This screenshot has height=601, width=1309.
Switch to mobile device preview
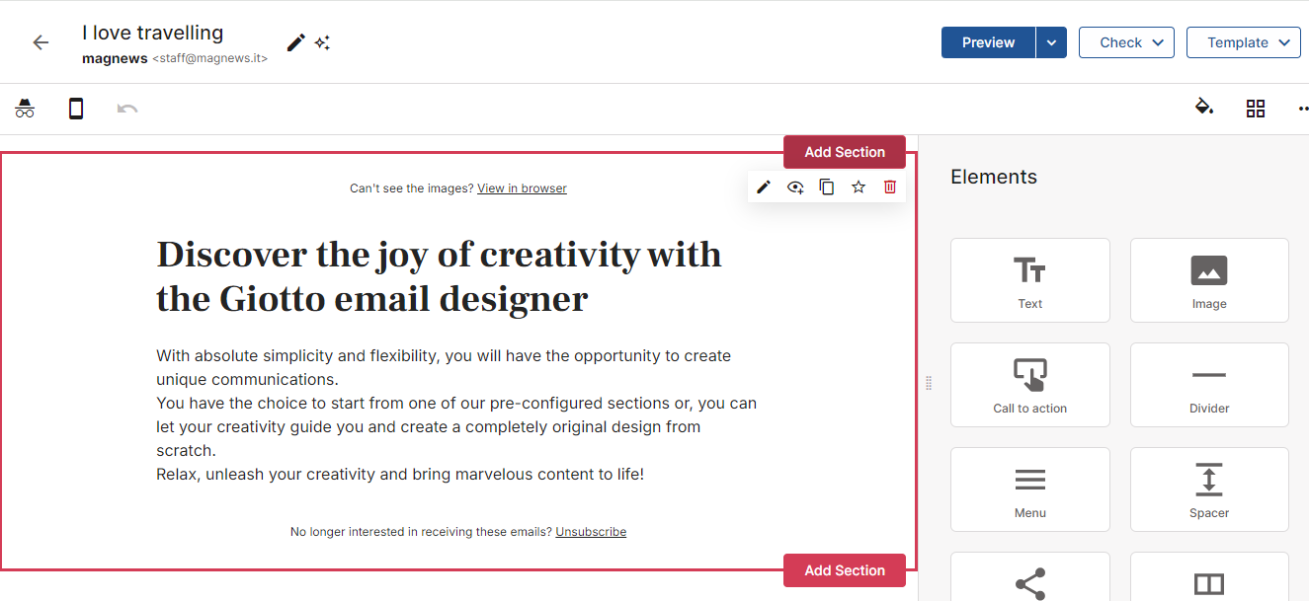(76, 109)
